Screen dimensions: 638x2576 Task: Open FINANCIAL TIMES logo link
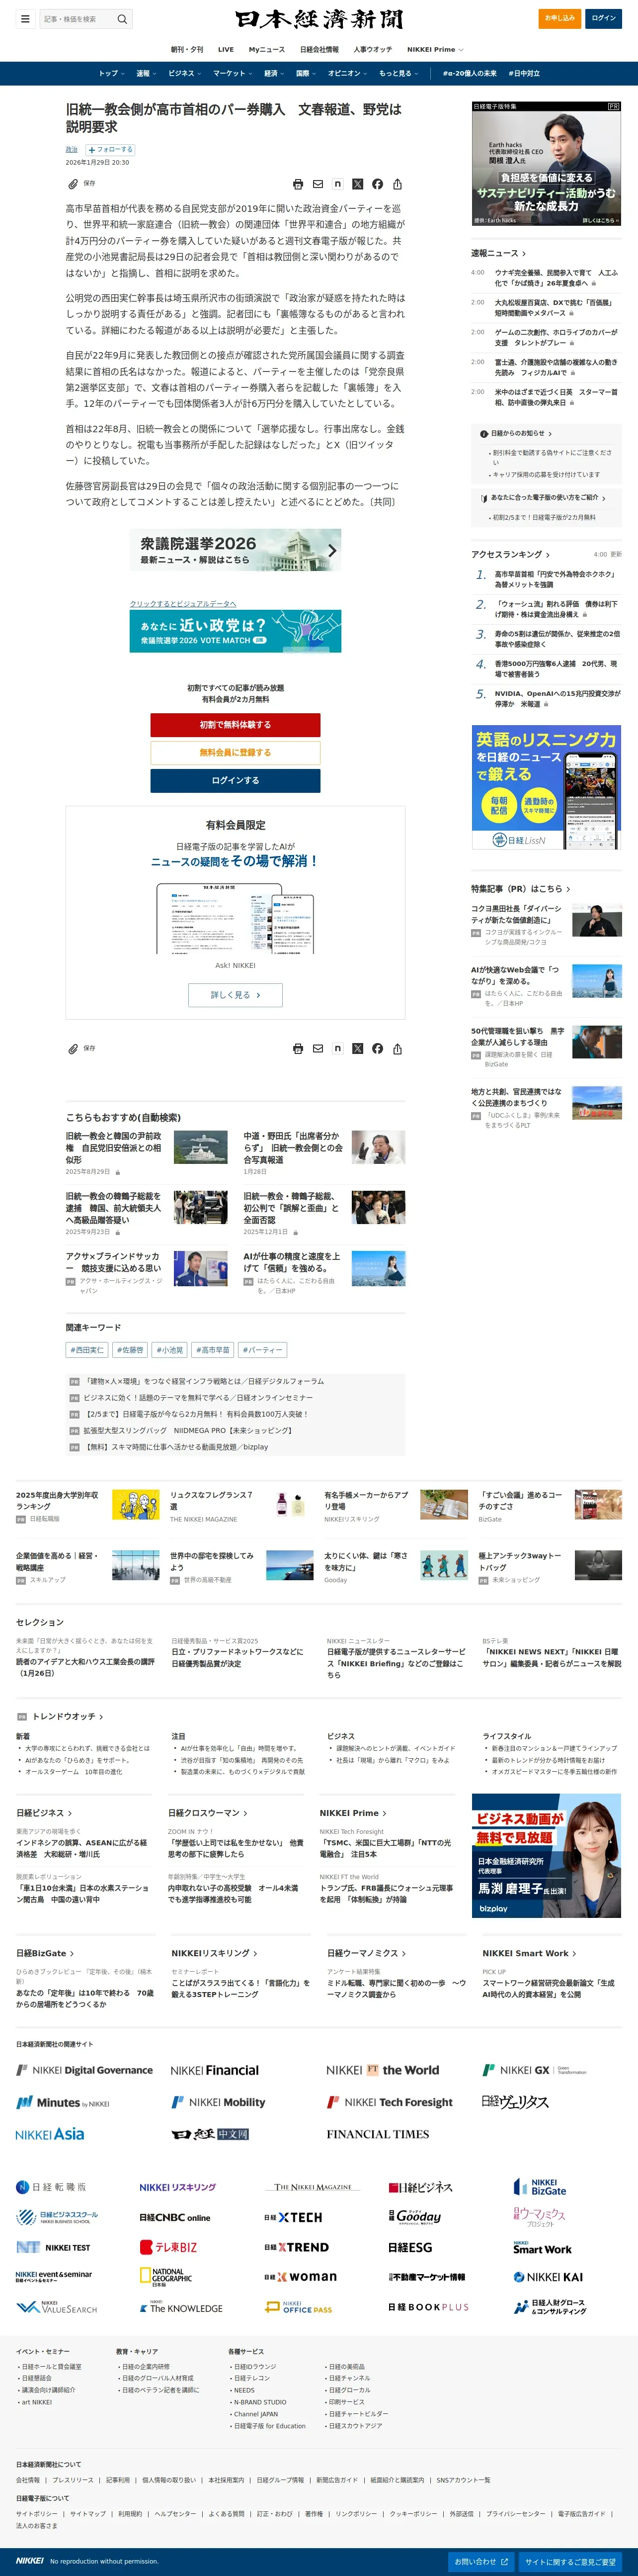(x=378, y=2134)
